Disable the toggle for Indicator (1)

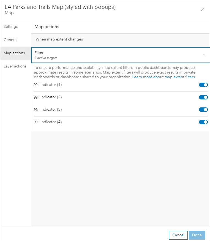coord(203,85)
